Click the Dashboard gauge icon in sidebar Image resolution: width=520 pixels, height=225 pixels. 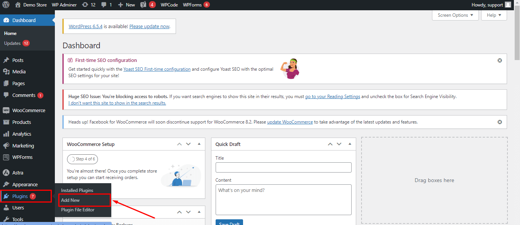coord(6,20)
